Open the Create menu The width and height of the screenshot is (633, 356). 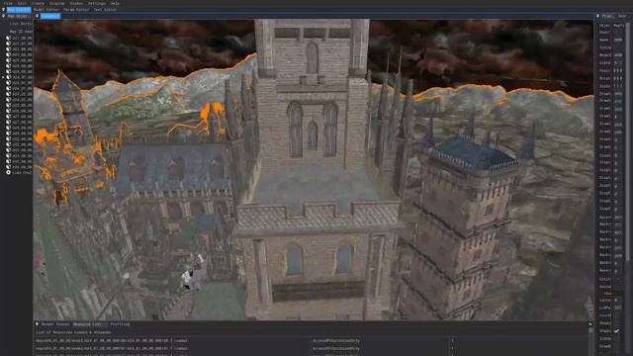pos(38,3)
